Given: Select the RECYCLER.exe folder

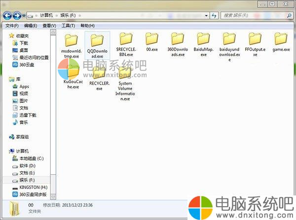Looking at the screenshot, I should (x=99, y=78).
